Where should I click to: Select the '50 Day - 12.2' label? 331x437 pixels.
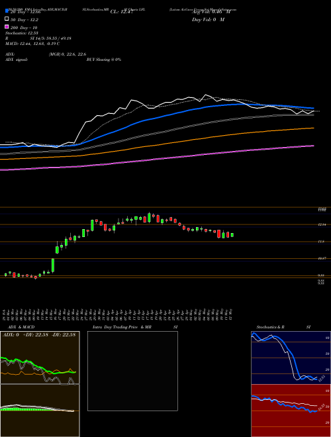tap(24, 20)
